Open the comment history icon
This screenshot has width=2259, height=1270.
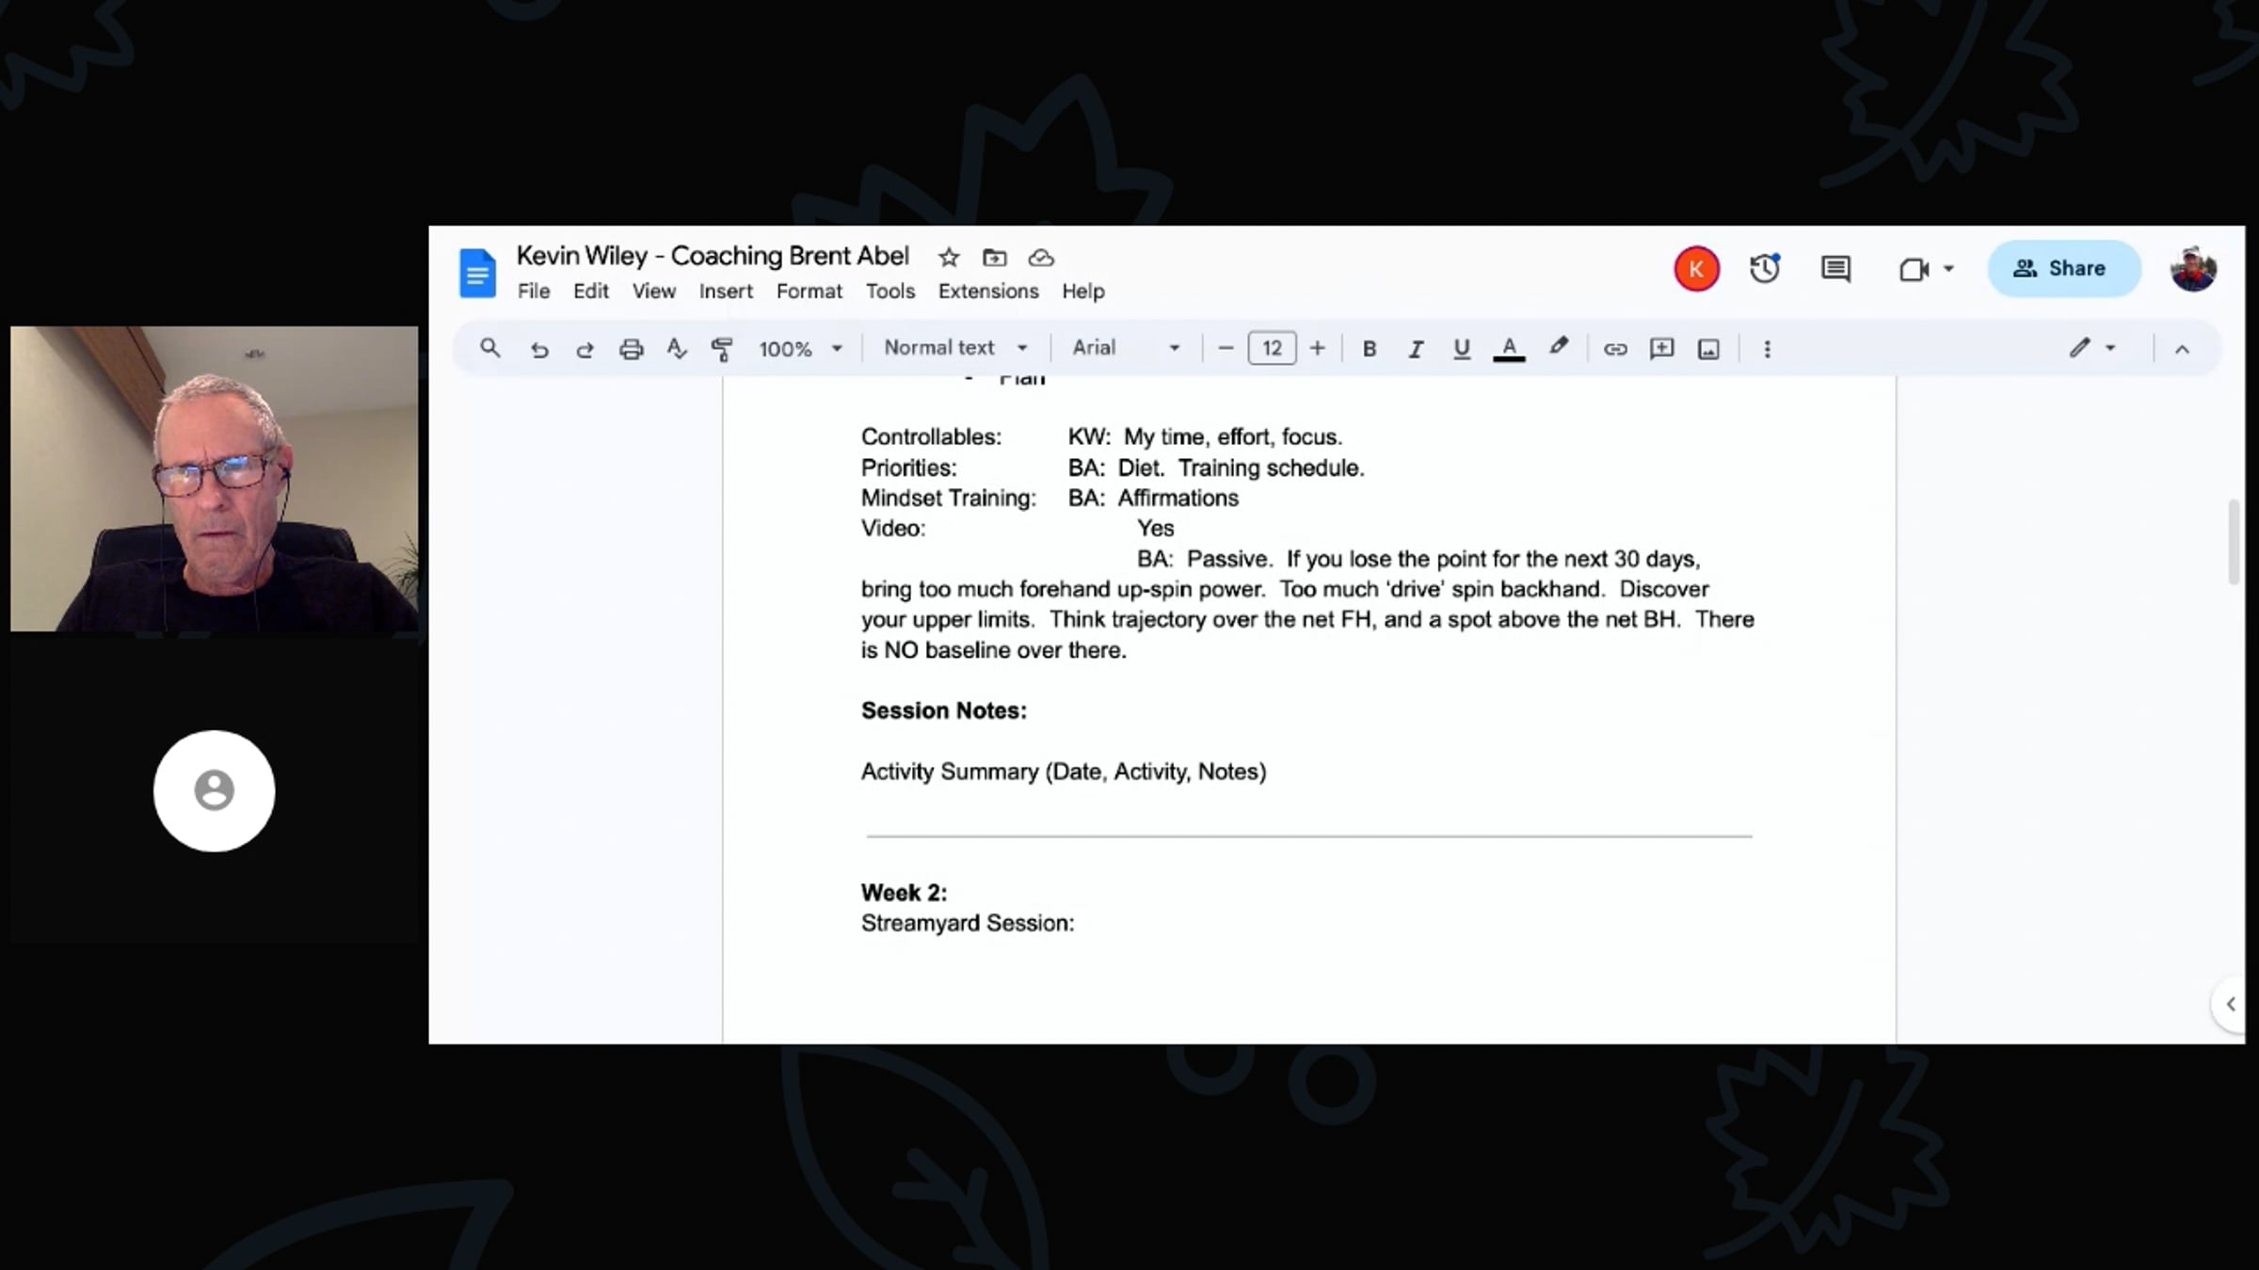coord(1834,269)
